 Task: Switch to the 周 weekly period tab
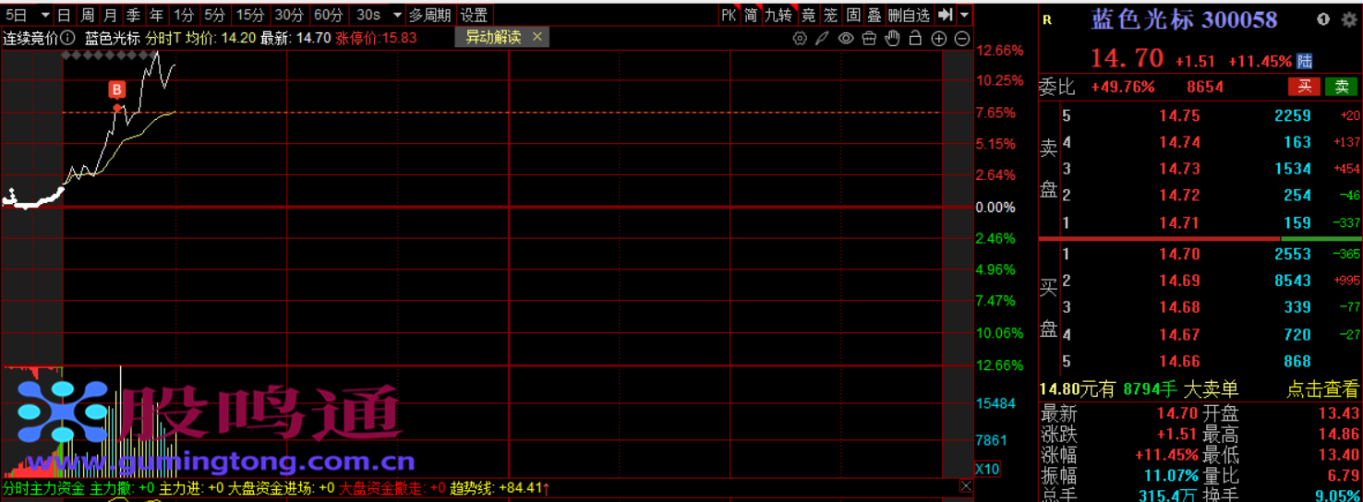(87, 15)
